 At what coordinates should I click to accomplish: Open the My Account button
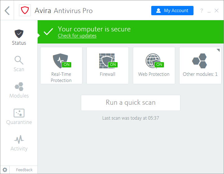pyautogui.click(x=172, y=11)
